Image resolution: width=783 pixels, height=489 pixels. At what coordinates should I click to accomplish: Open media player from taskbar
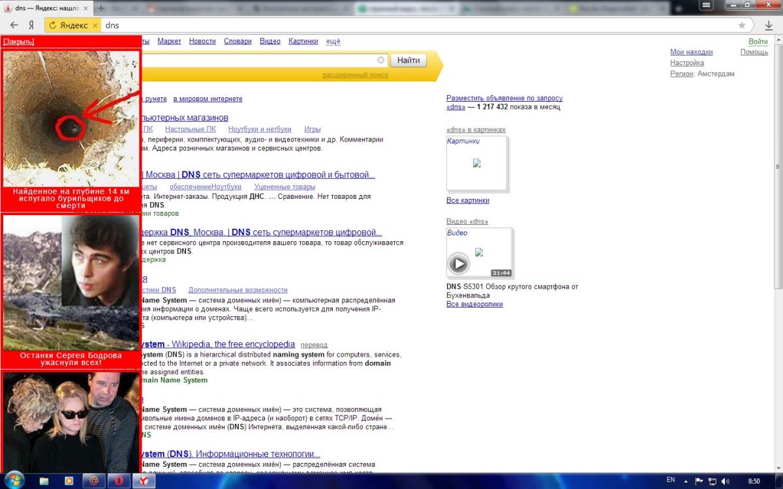[x=69, y=481]
